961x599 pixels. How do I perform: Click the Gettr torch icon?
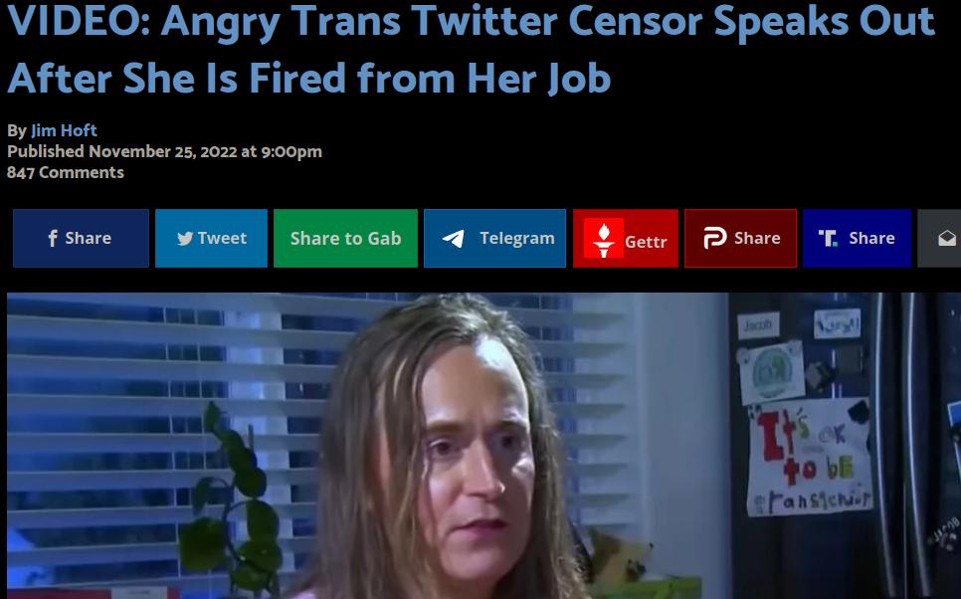[604, 238]
